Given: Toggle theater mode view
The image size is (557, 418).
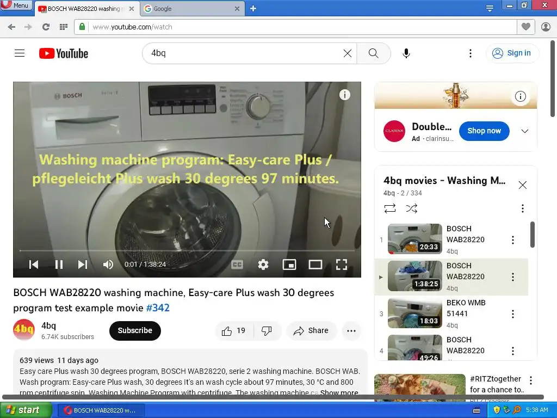Looking at the screenshot, I should pyautogui.click(x=315, y=265).
